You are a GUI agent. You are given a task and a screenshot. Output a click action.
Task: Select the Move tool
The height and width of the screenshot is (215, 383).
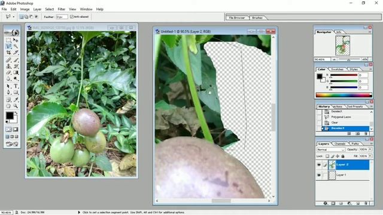(x=16, y=40)
